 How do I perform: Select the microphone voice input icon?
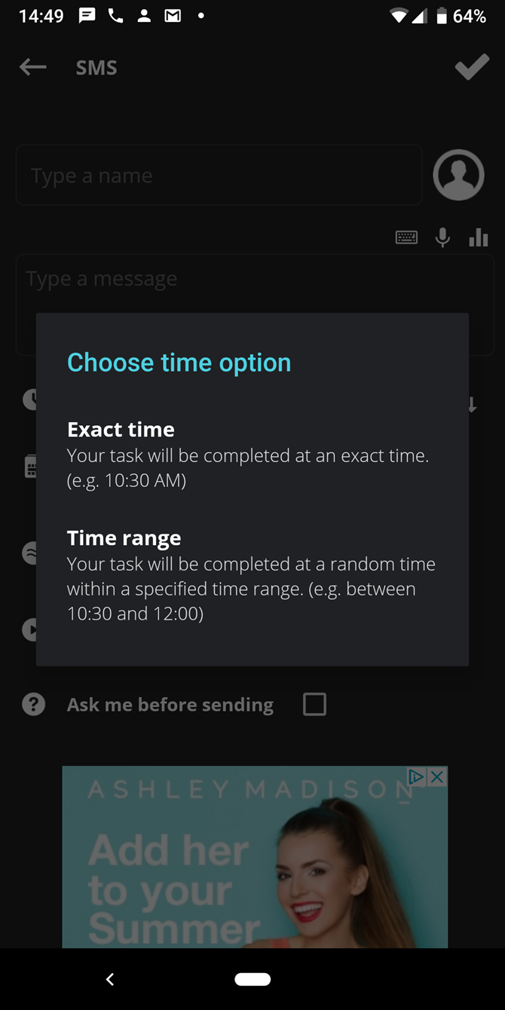coord(442,237)
